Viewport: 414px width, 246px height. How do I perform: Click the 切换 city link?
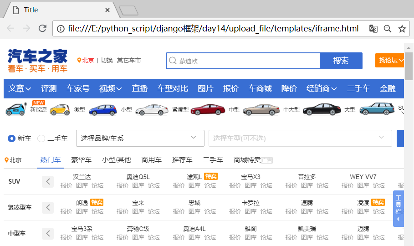tap(107, 60)
